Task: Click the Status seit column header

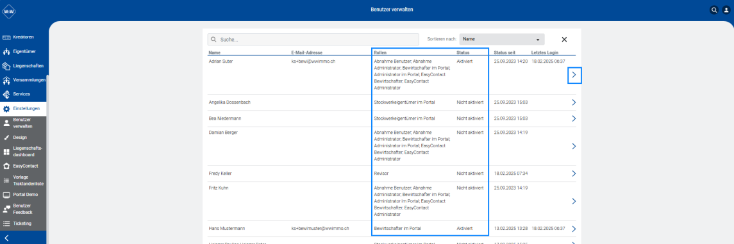Action: [505, 53]
